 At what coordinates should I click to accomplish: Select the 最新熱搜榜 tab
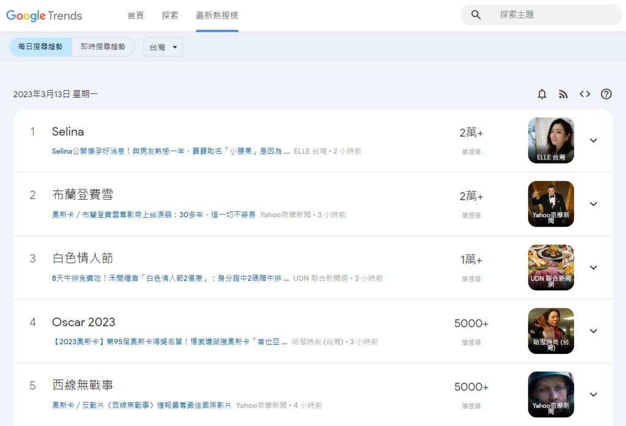pyautogui.click(x=217, y=15)
